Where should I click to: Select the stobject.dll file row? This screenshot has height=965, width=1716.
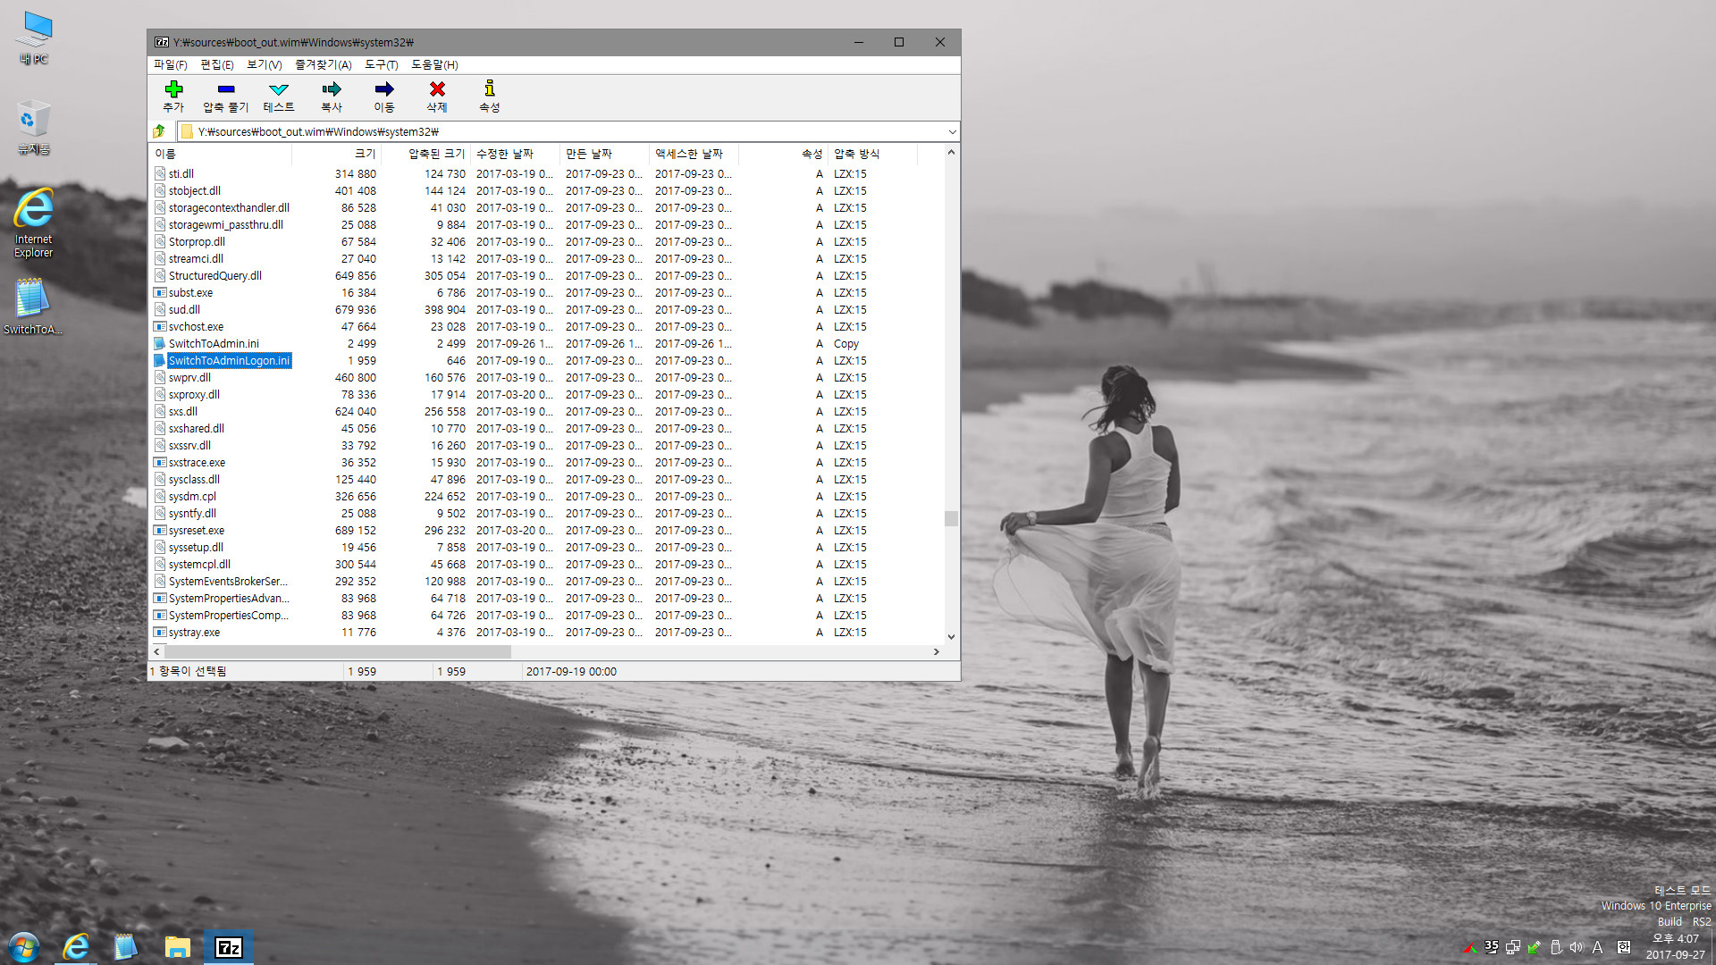(x=547, y=191)
